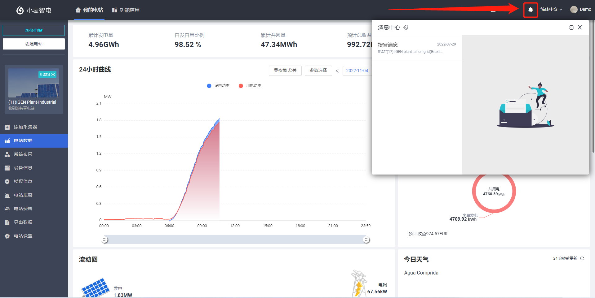
Task: Click the notification bell icon
Action: (530, 10)
